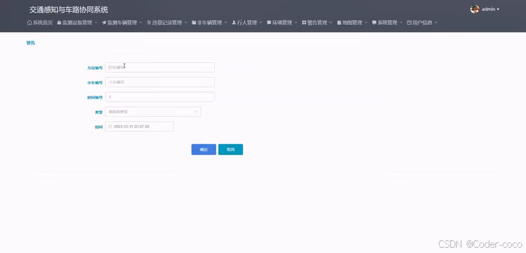526x253 pixels.
Task: Expand the chevron next to 系统管理
Action: coord(401,23)
